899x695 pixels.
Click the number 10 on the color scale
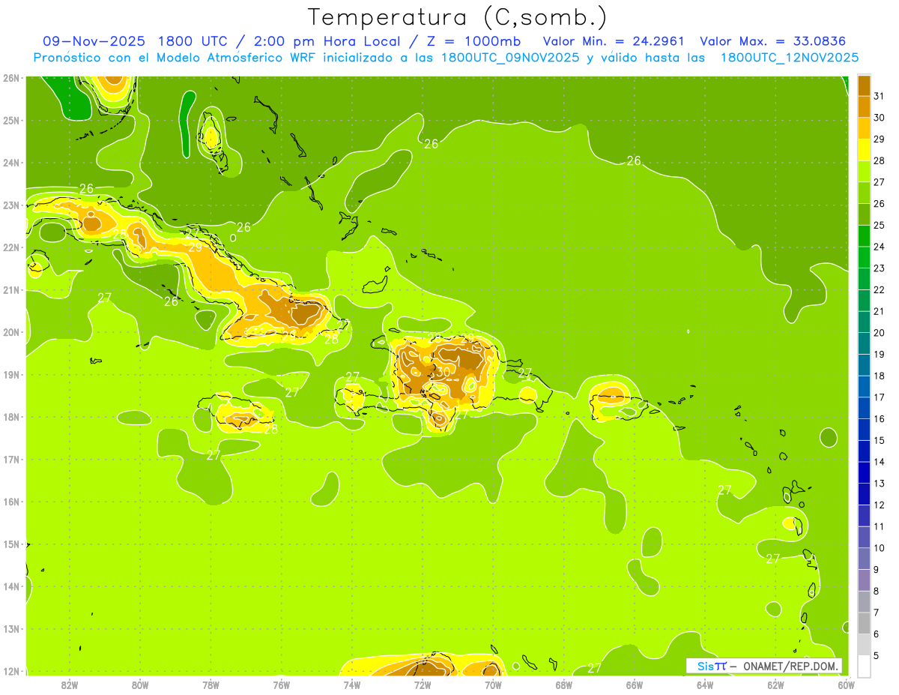coord(879,548)
